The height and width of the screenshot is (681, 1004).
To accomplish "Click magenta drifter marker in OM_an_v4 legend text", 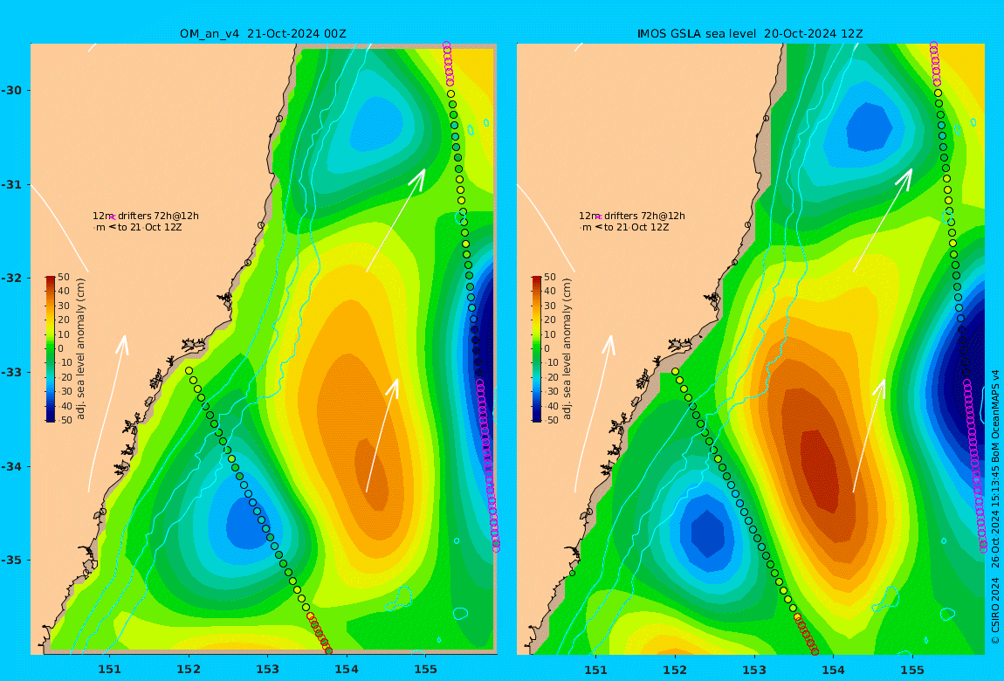I will (113, 217).
